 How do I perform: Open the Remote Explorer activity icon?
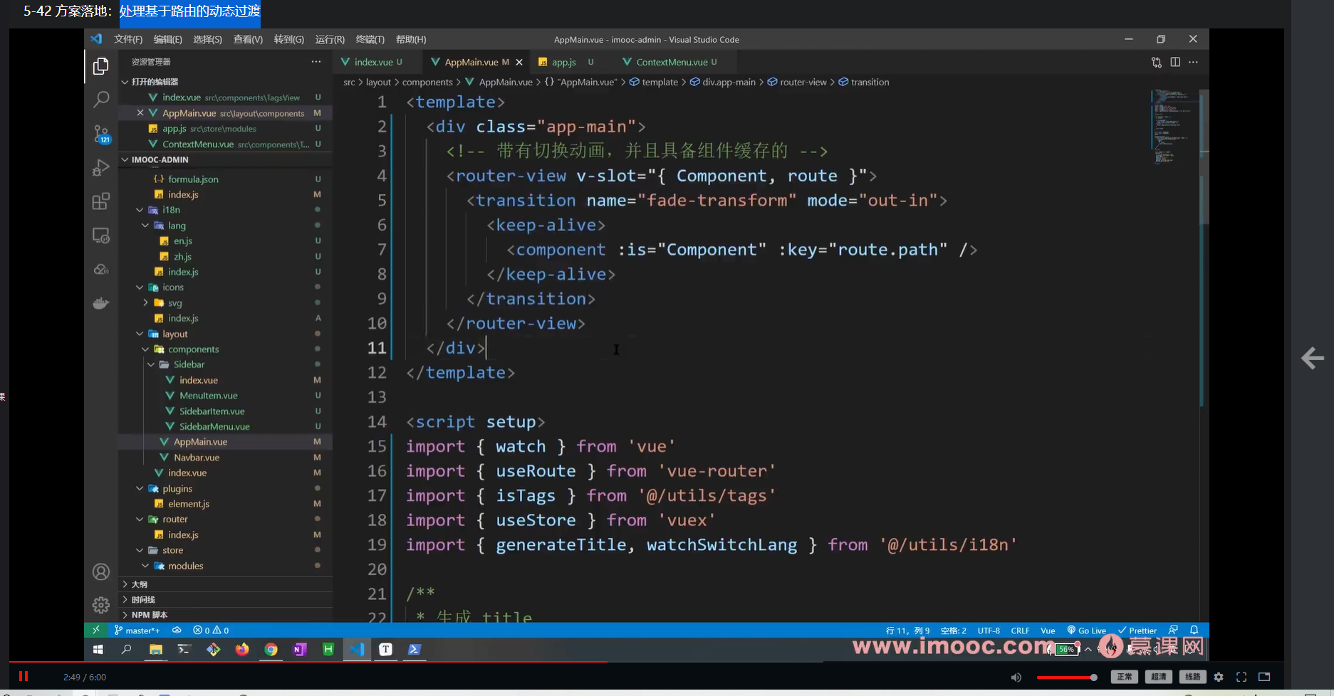101,236
